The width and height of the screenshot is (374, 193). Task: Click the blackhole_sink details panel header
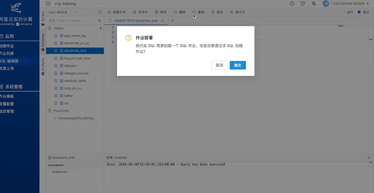(75, 158)
